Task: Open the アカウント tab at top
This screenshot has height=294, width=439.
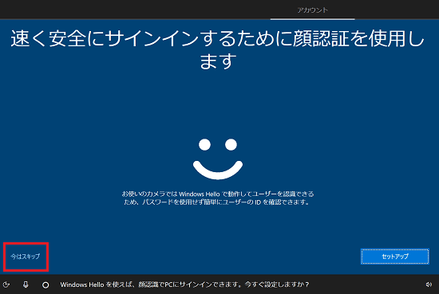Action: (x=312, y=10)
